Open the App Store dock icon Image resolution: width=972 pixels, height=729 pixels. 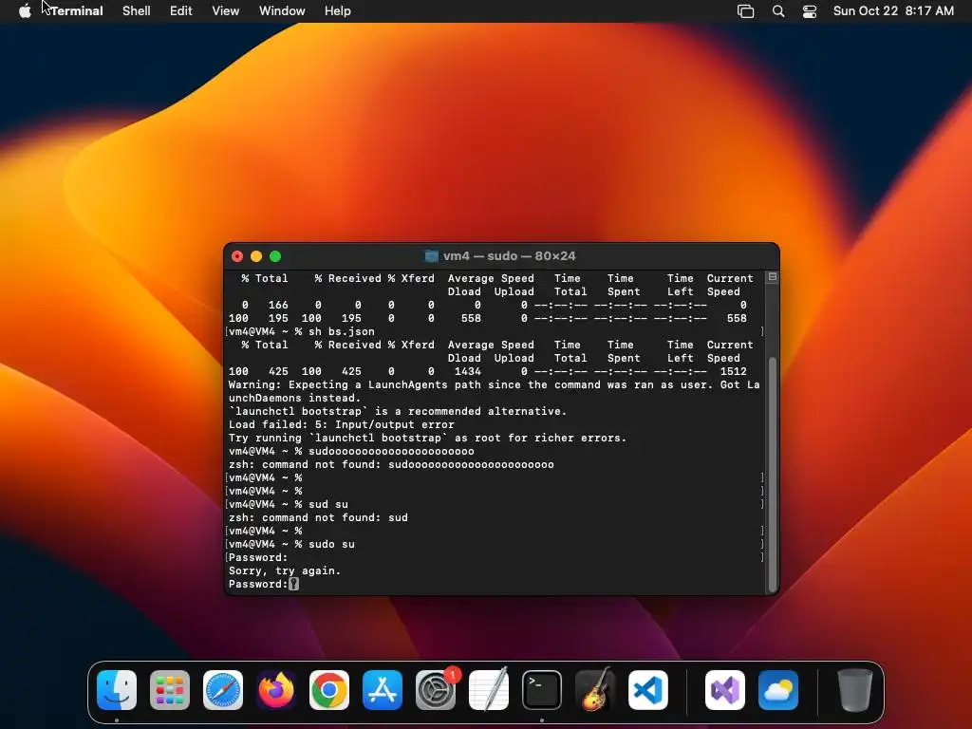[383, 690]
